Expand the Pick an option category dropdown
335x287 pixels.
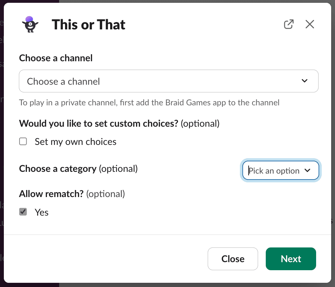click(x=280, y=170)
